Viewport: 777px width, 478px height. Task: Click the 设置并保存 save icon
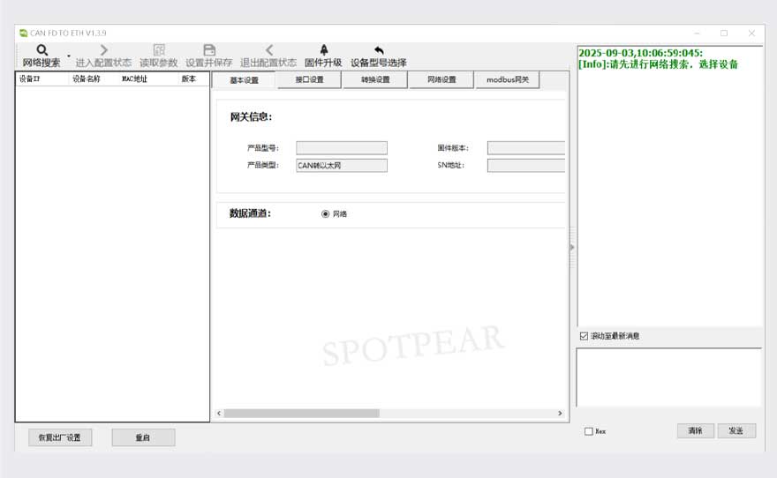pos(209,50)
